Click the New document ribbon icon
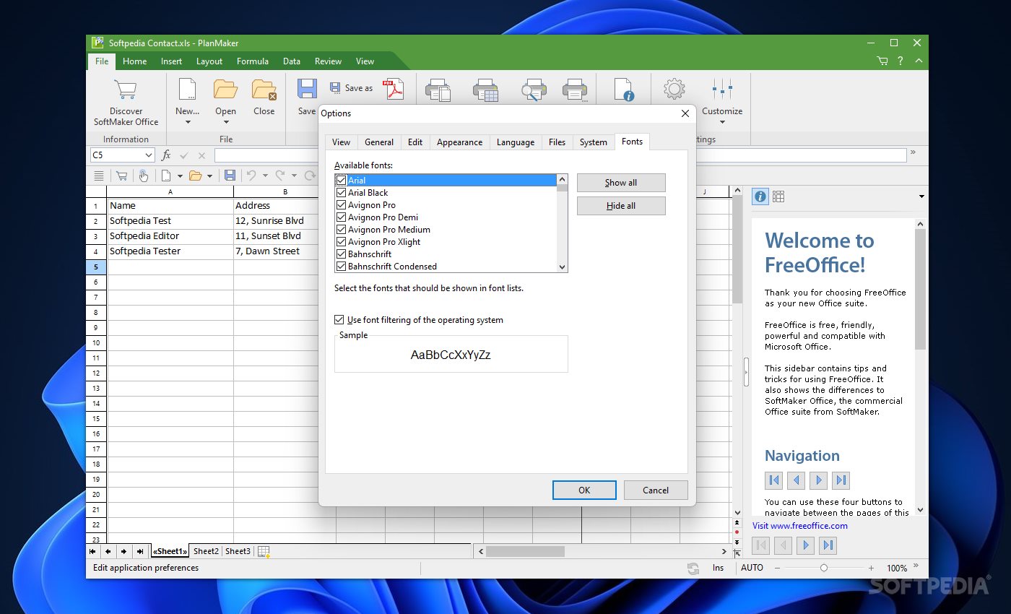1011x614 pixels. point(187,90)
